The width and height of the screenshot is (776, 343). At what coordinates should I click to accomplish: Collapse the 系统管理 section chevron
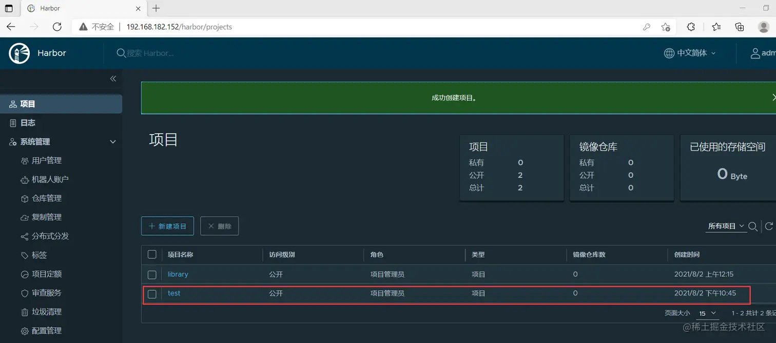(x=113, y=142)
